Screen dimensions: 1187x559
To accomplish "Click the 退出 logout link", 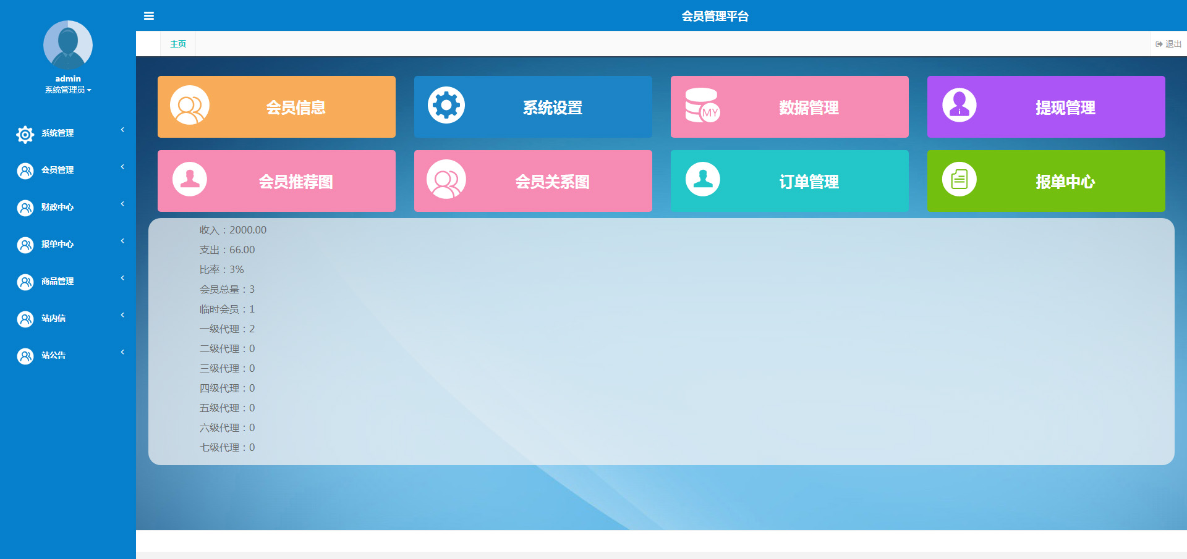I will coord(1168,44).
